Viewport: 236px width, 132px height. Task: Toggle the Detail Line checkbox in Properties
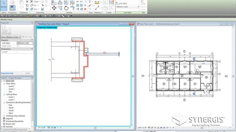18,46
